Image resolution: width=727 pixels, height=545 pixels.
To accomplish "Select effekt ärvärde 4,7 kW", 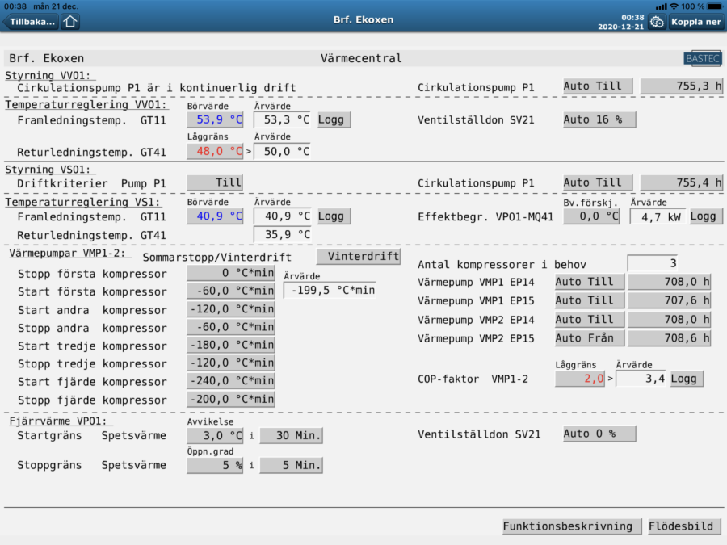I will (x=657, y=216).
